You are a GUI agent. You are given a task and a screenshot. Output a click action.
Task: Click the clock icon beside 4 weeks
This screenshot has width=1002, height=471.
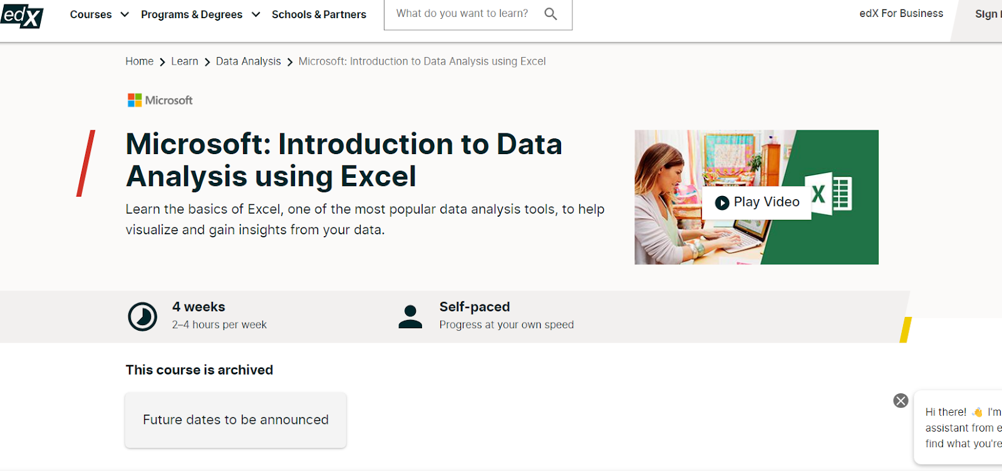tap(143, 316)
